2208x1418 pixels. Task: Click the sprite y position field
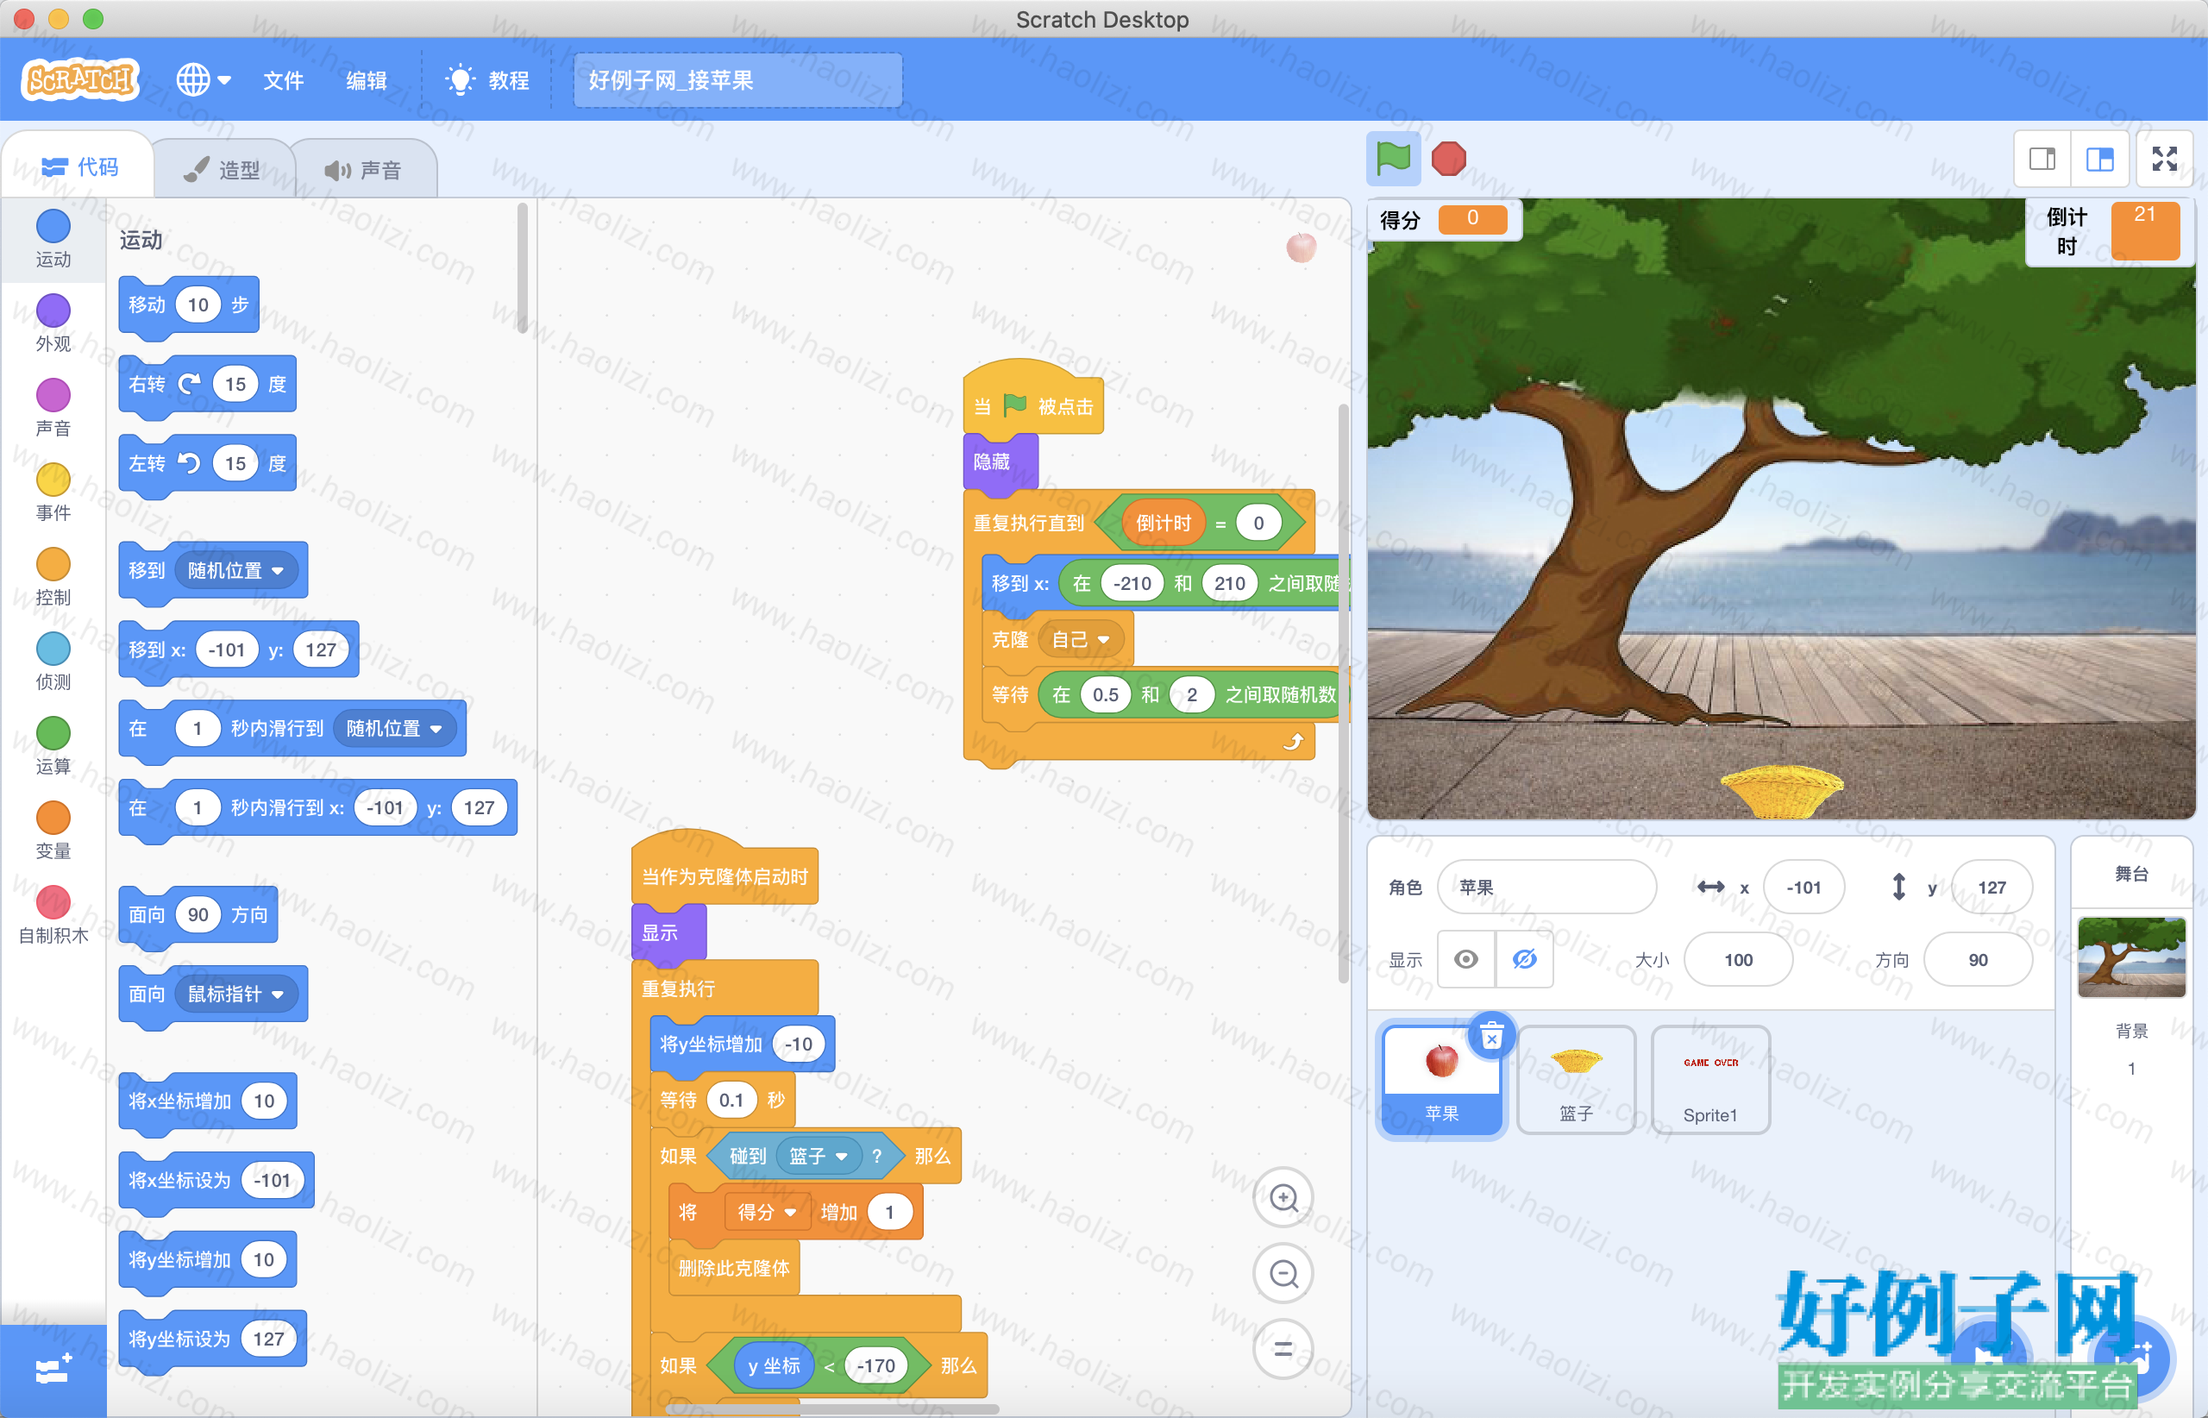point(1992,887)
